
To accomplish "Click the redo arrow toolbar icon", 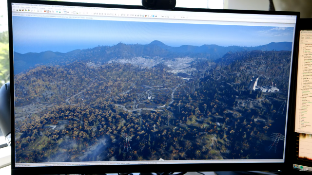I will point(41,11).
